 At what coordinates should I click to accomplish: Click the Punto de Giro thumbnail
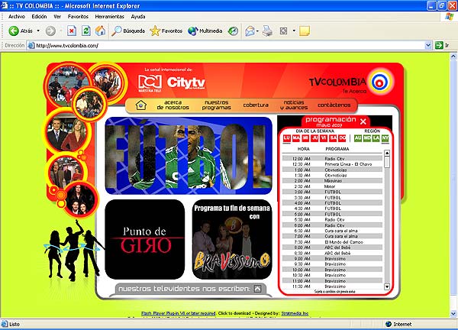pyautogui.click(x=145, y=239)
